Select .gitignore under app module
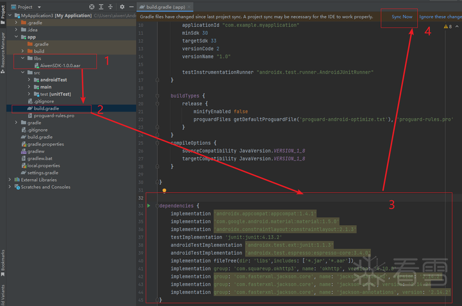This screenshot has height=306, width=462. coord(41,101)
